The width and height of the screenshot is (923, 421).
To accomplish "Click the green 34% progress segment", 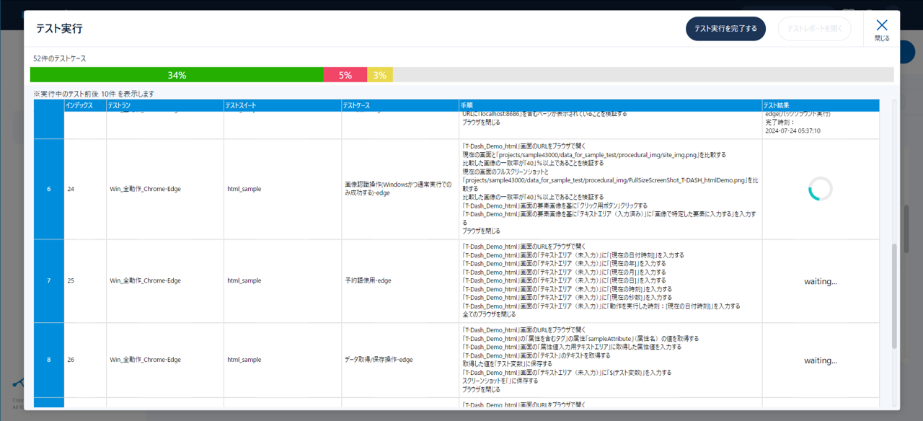I will tap(177, 75).
